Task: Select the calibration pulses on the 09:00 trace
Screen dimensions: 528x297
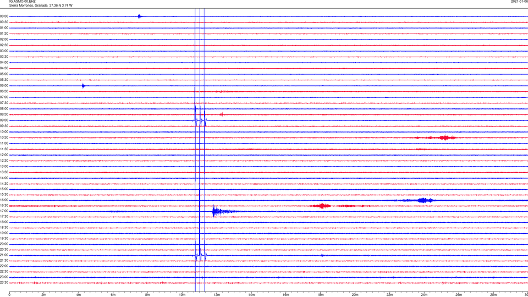Action: coord(200,120)
